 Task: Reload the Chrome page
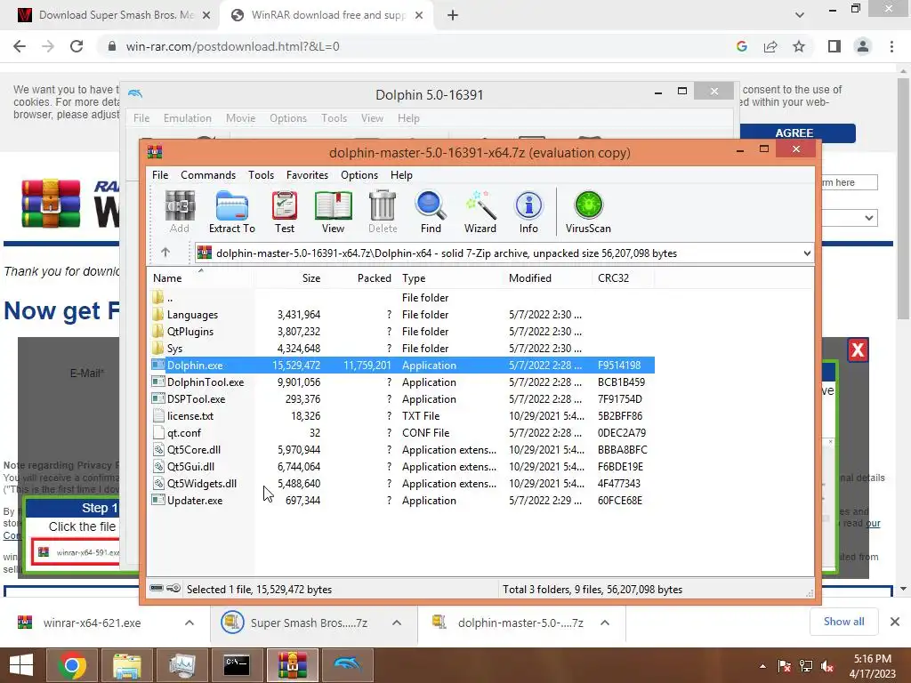77,46
